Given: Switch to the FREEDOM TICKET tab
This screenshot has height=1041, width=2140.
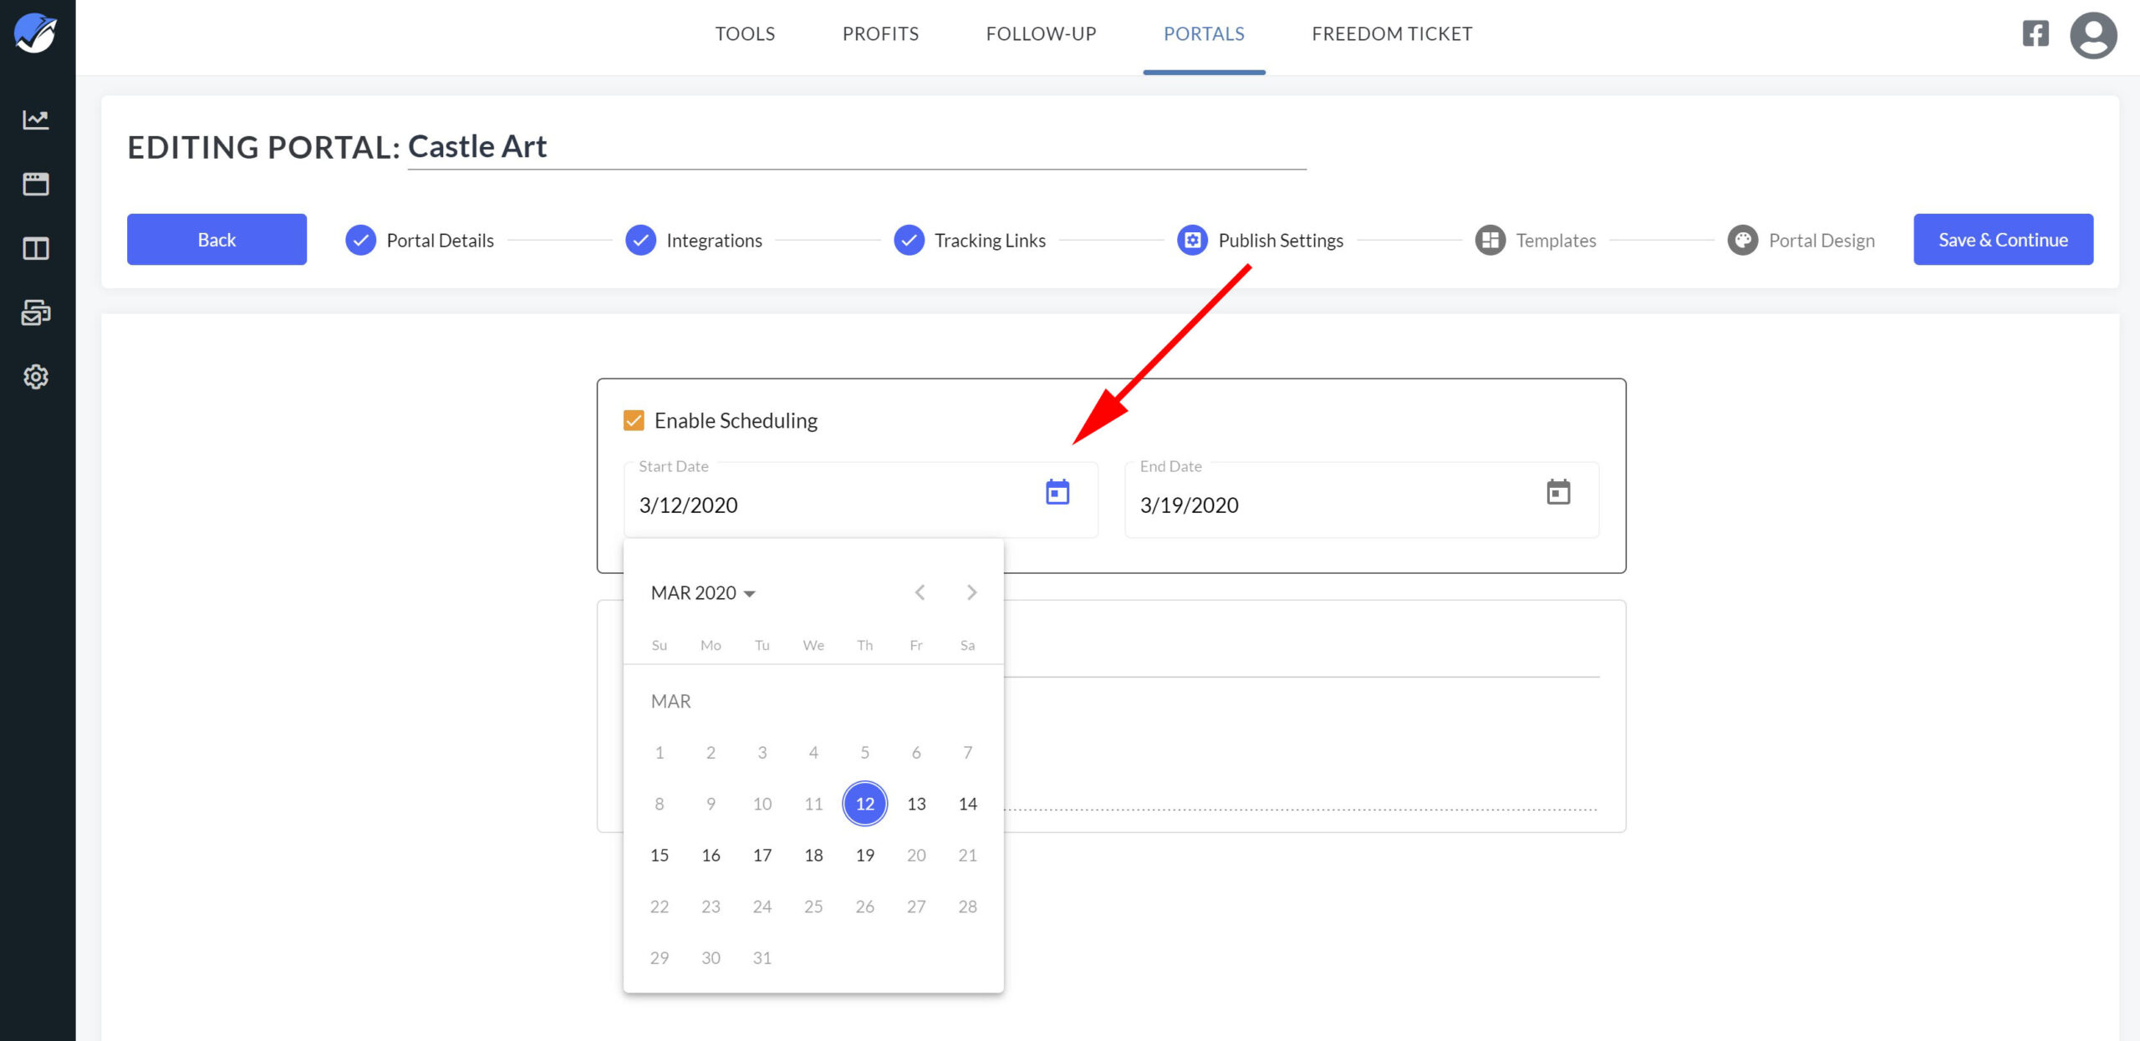Looking at the screenshot, I should pos(1392,34).
